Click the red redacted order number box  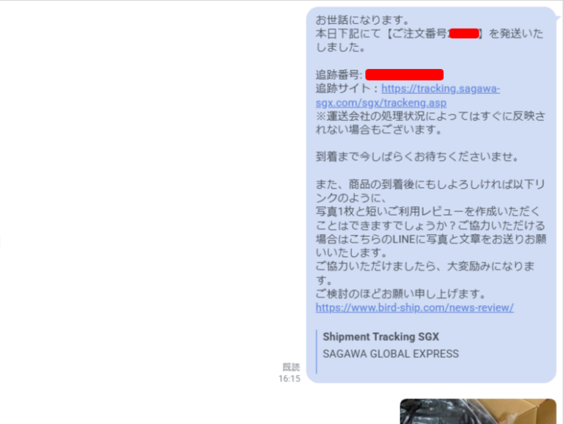tap(464, 34)
